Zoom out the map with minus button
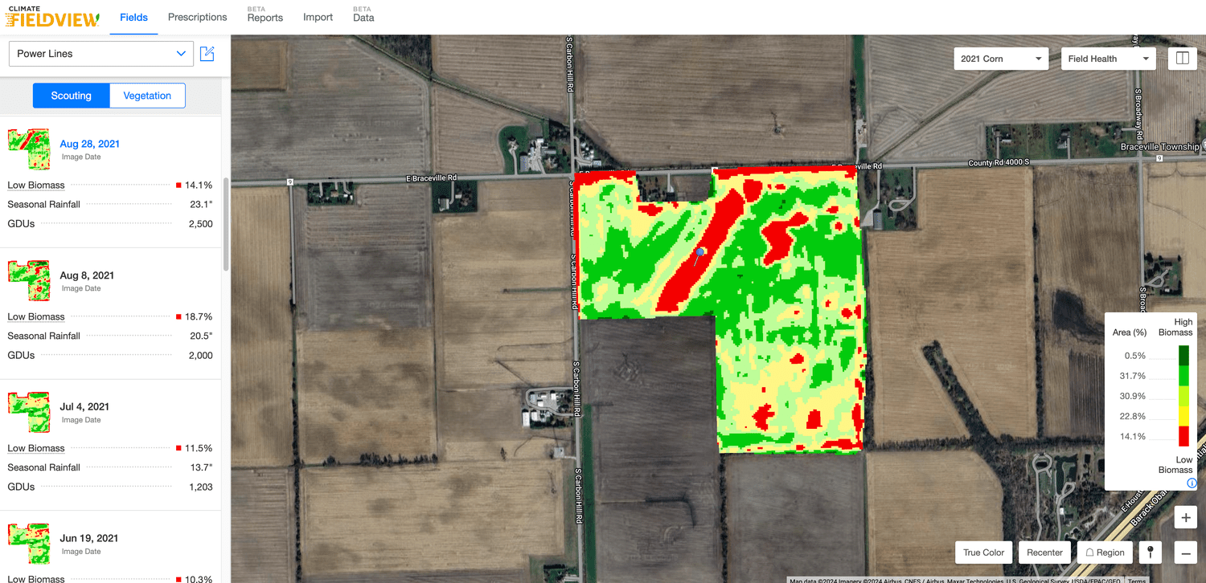 pos(1186,552)
